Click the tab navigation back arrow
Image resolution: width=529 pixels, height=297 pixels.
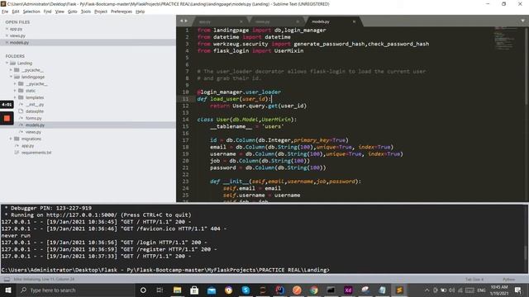pos(181,21)
